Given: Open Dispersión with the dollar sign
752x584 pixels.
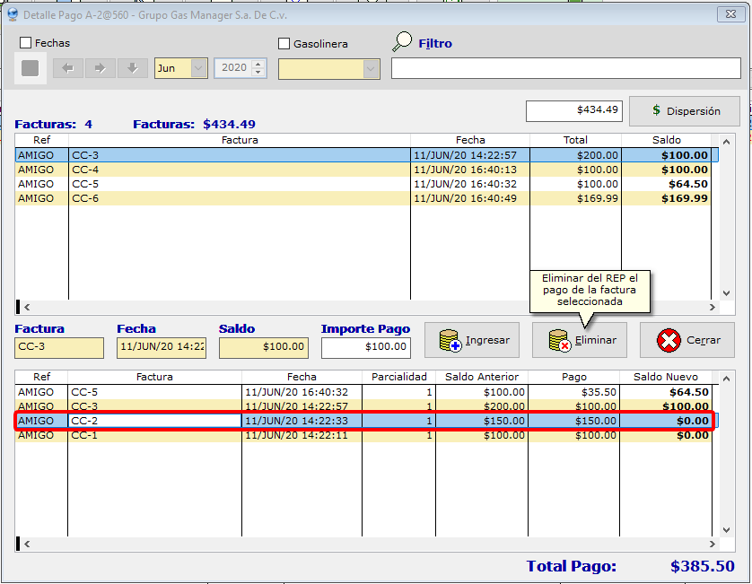Looking at the screenshot, I should pos(685,111).
